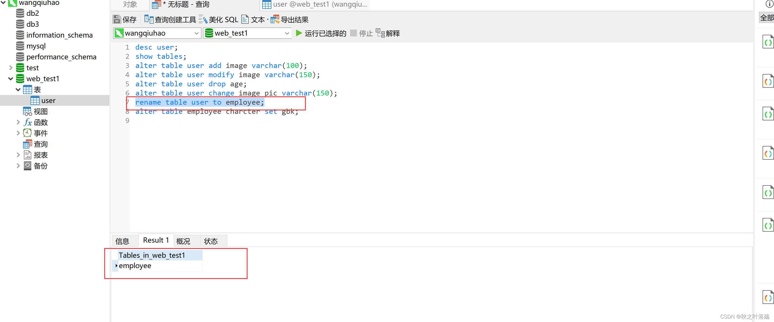Select the test database
The image size is (774, 322).
click(x=32, y=68)
